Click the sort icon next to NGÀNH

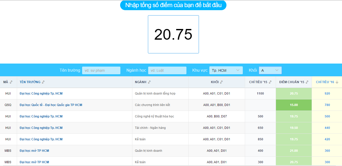coord(150,82)
